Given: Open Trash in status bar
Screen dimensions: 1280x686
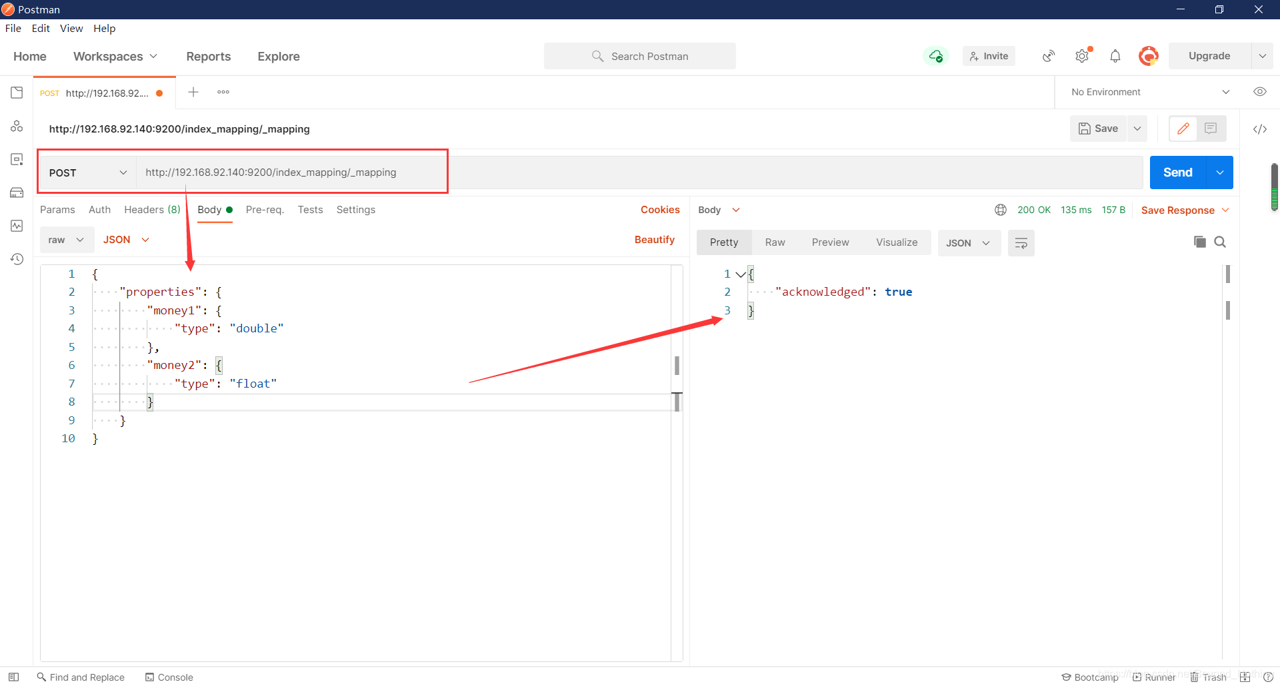Looking at the screenshot, I should [x=1209, y=677].
